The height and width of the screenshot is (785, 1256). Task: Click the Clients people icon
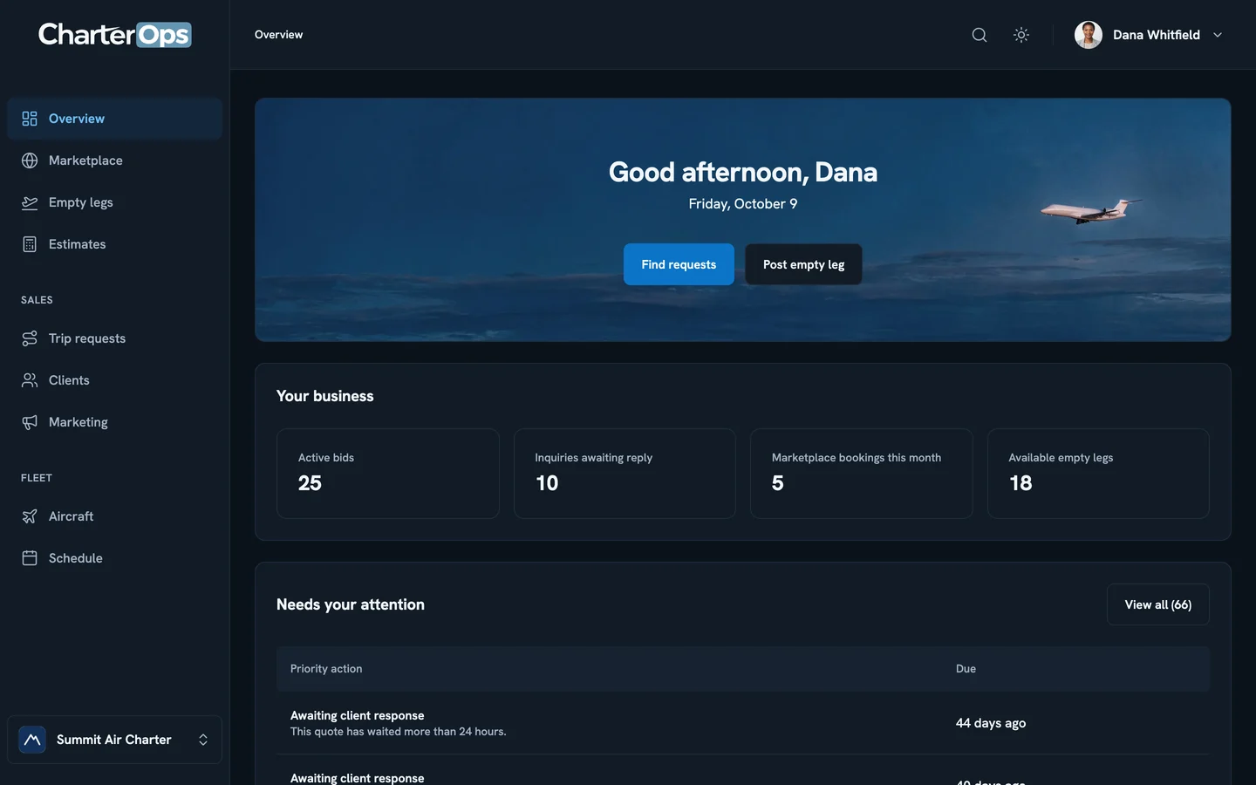pyautogui.click(x=30, y=380)
